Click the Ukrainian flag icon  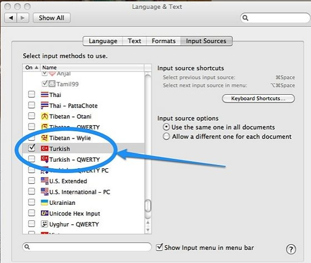tap(45, 203)
